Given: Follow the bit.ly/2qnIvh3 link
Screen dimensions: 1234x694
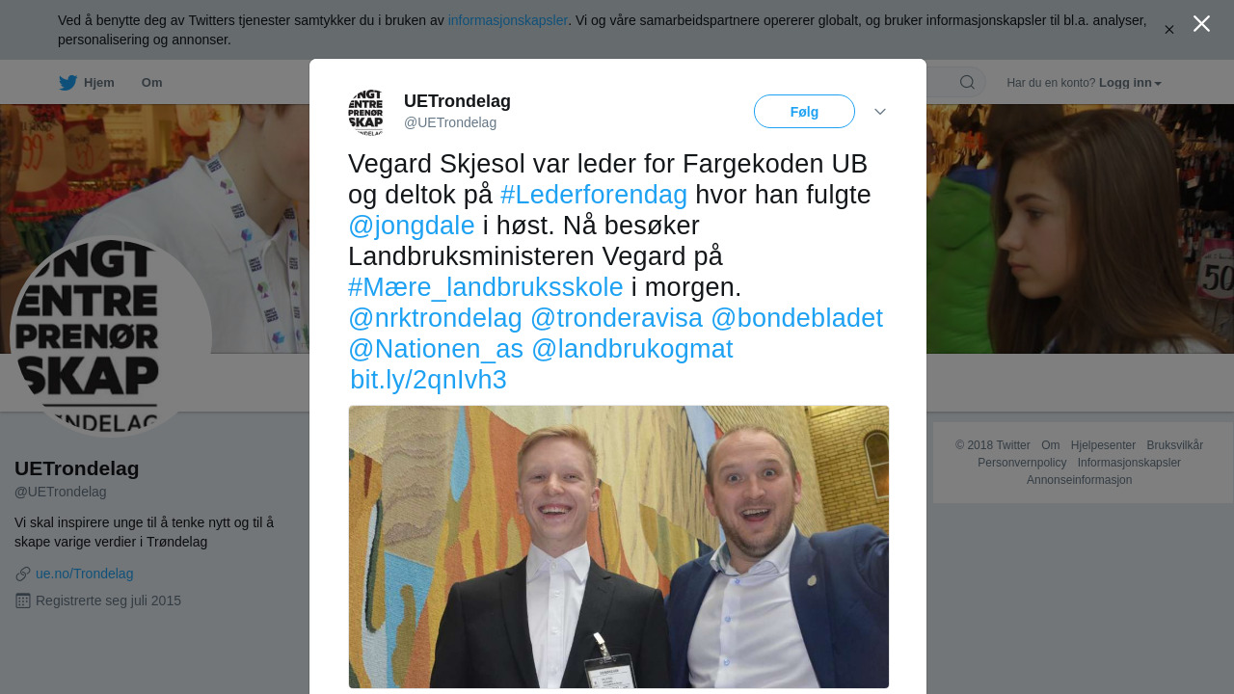Looking at the screenshot, I should pos(428,380).
